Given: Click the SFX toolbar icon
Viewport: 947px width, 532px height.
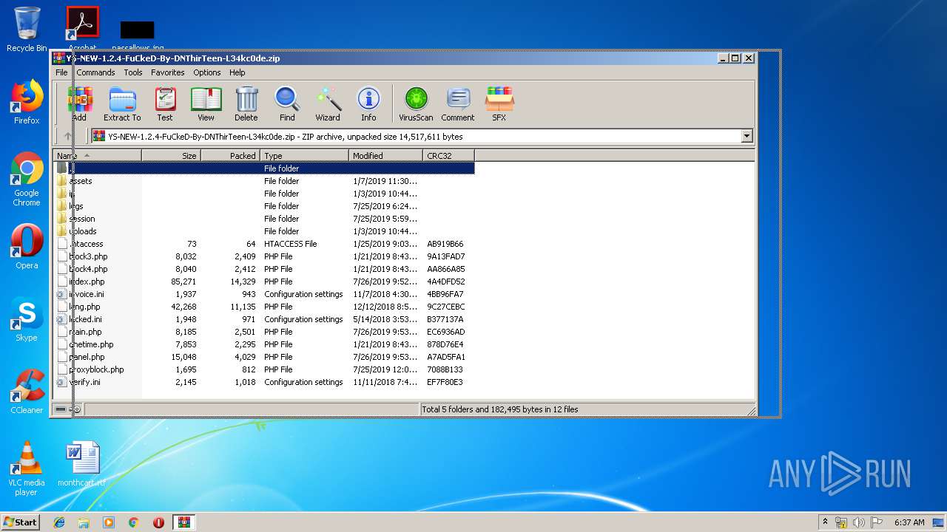Looking at the screenshot, I should click(x=499, y=103).
